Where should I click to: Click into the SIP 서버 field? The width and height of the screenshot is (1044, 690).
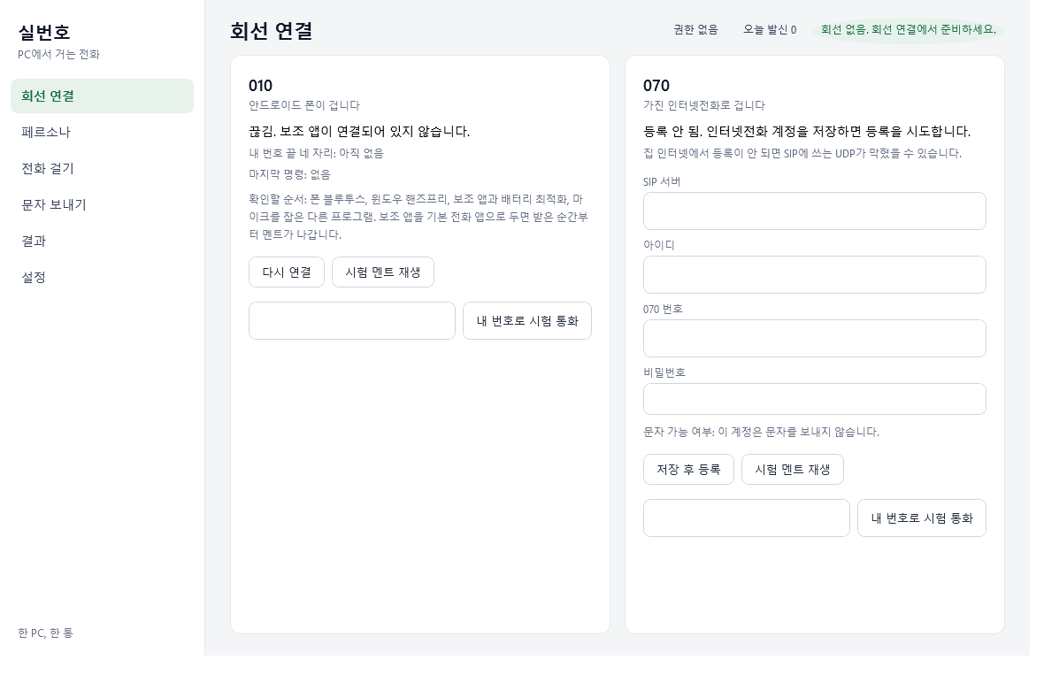pos(814,211)
